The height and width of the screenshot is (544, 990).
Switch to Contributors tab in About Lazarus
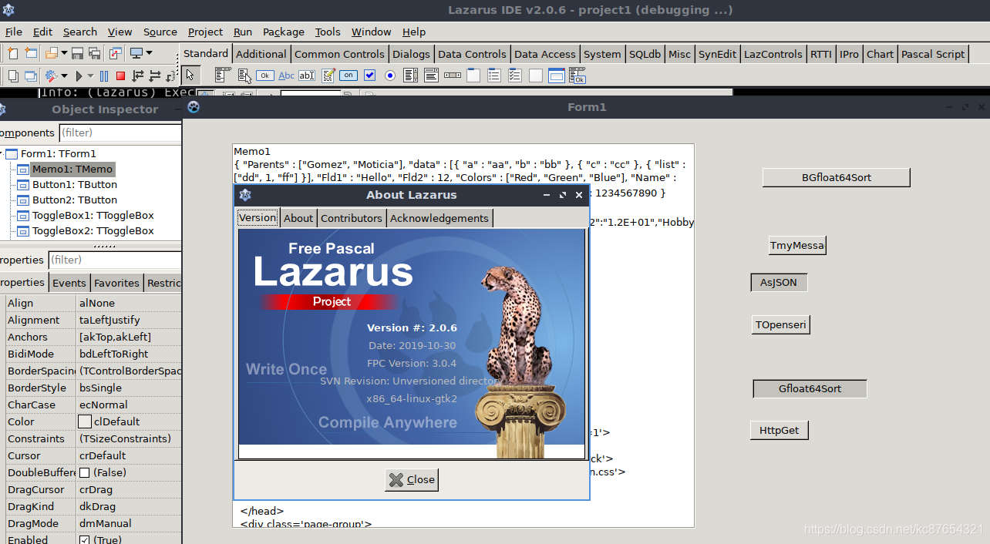tap(352, 218)
